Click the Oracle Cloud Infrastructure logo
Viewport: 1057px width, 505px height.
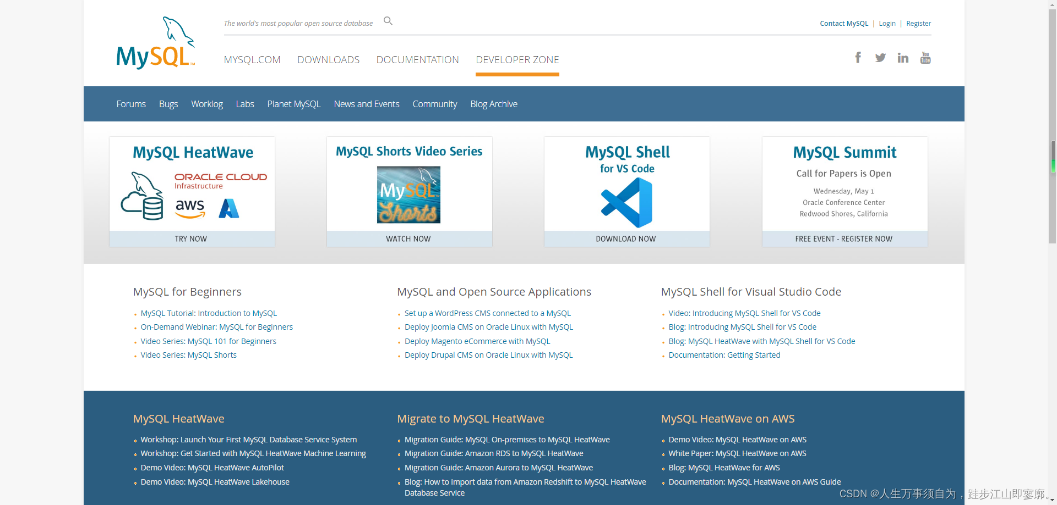221,181
